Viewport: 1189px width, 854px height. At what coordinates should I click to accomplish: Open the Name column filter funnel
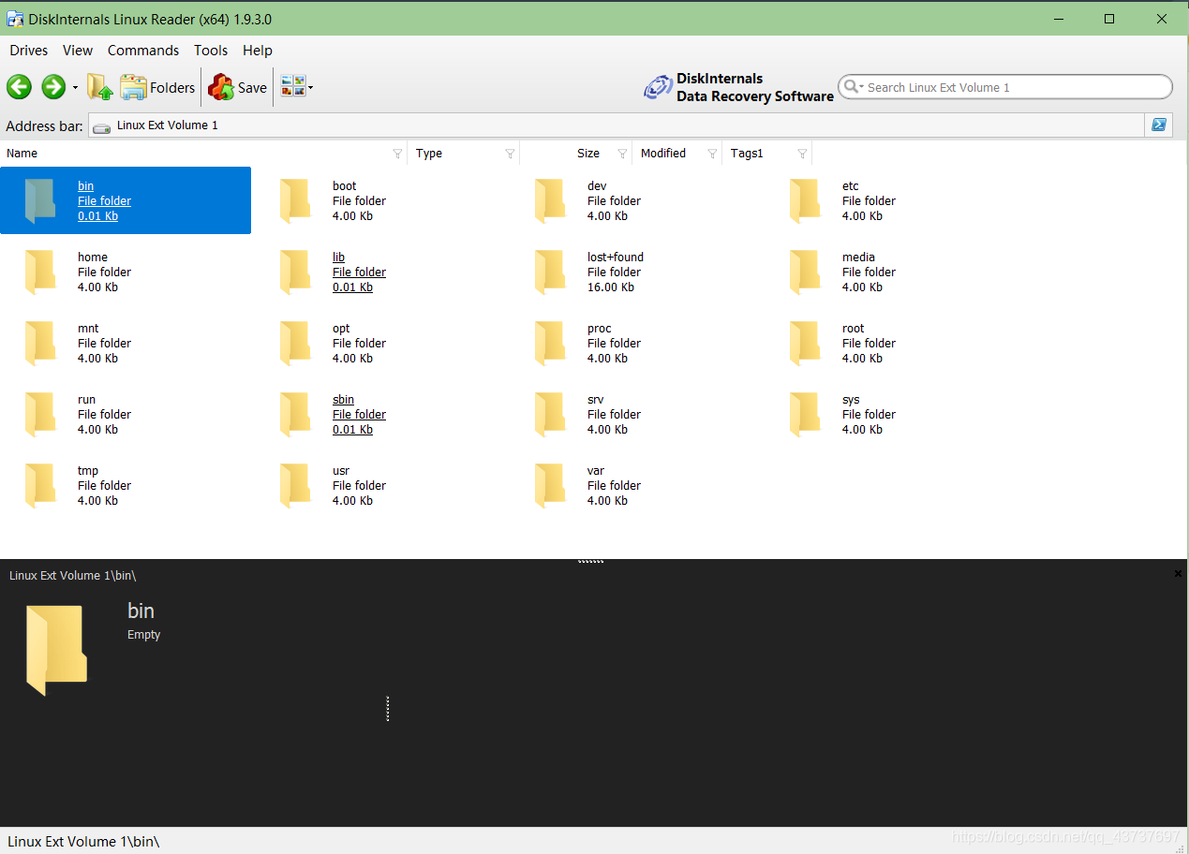tap(397, 154)
